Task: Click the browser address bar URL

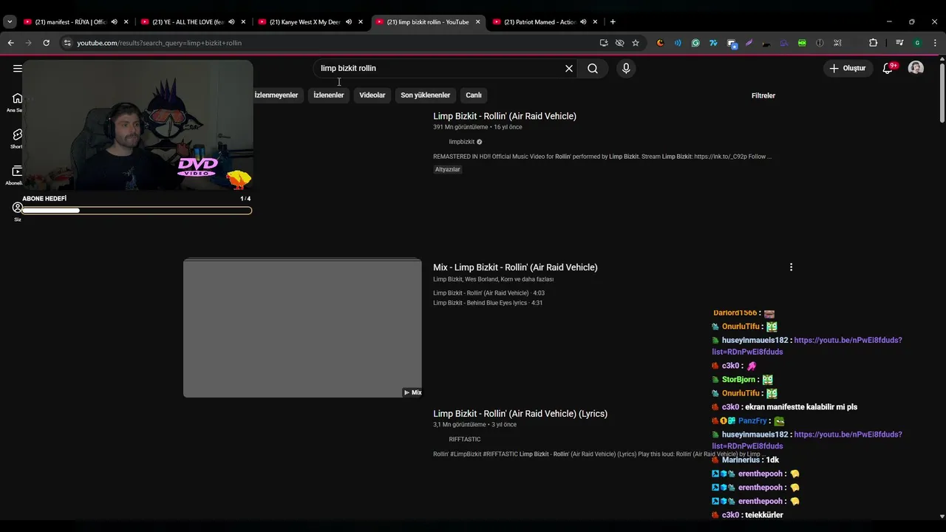Action: click(x=159, y=43)
